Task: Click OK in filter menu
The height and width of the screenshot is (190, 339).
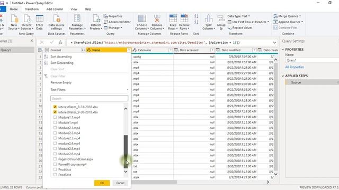Action: click(x=102, y=183)
